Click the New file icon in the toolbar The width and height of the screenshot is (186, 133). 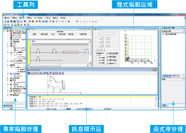pos(4,21)
